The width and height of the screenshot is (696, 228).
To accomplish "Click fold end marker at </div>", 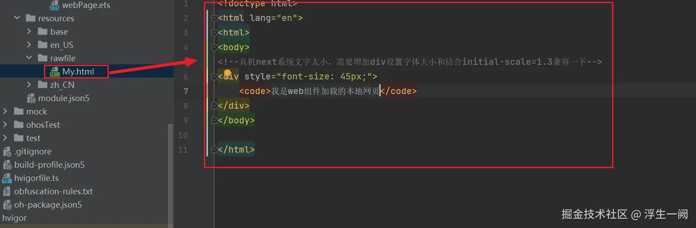I will pos(214,106).
